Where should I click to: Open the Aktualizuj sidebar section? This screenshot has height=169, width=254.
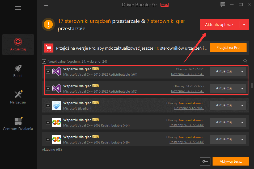click(18, 45)
